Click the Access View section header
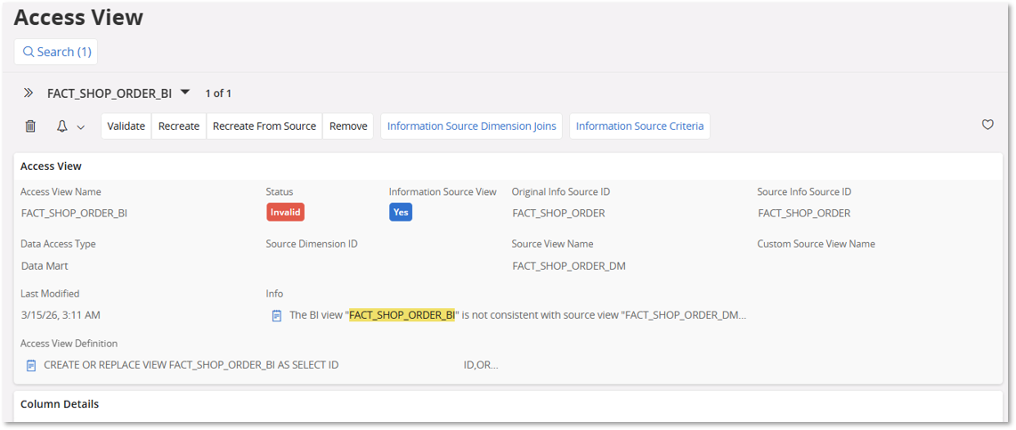The width and height of the screenshot is (1016, 430). click(51, 166)
